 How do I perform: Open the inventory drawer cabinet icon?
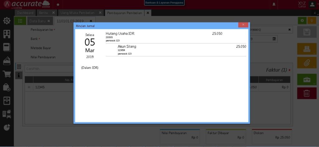(7, 101)
